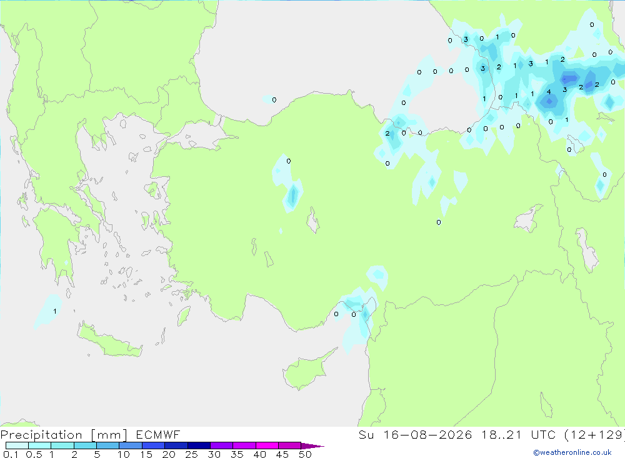
Task: Select the 45–50 mm legend swatch
Action: point(290,446)
